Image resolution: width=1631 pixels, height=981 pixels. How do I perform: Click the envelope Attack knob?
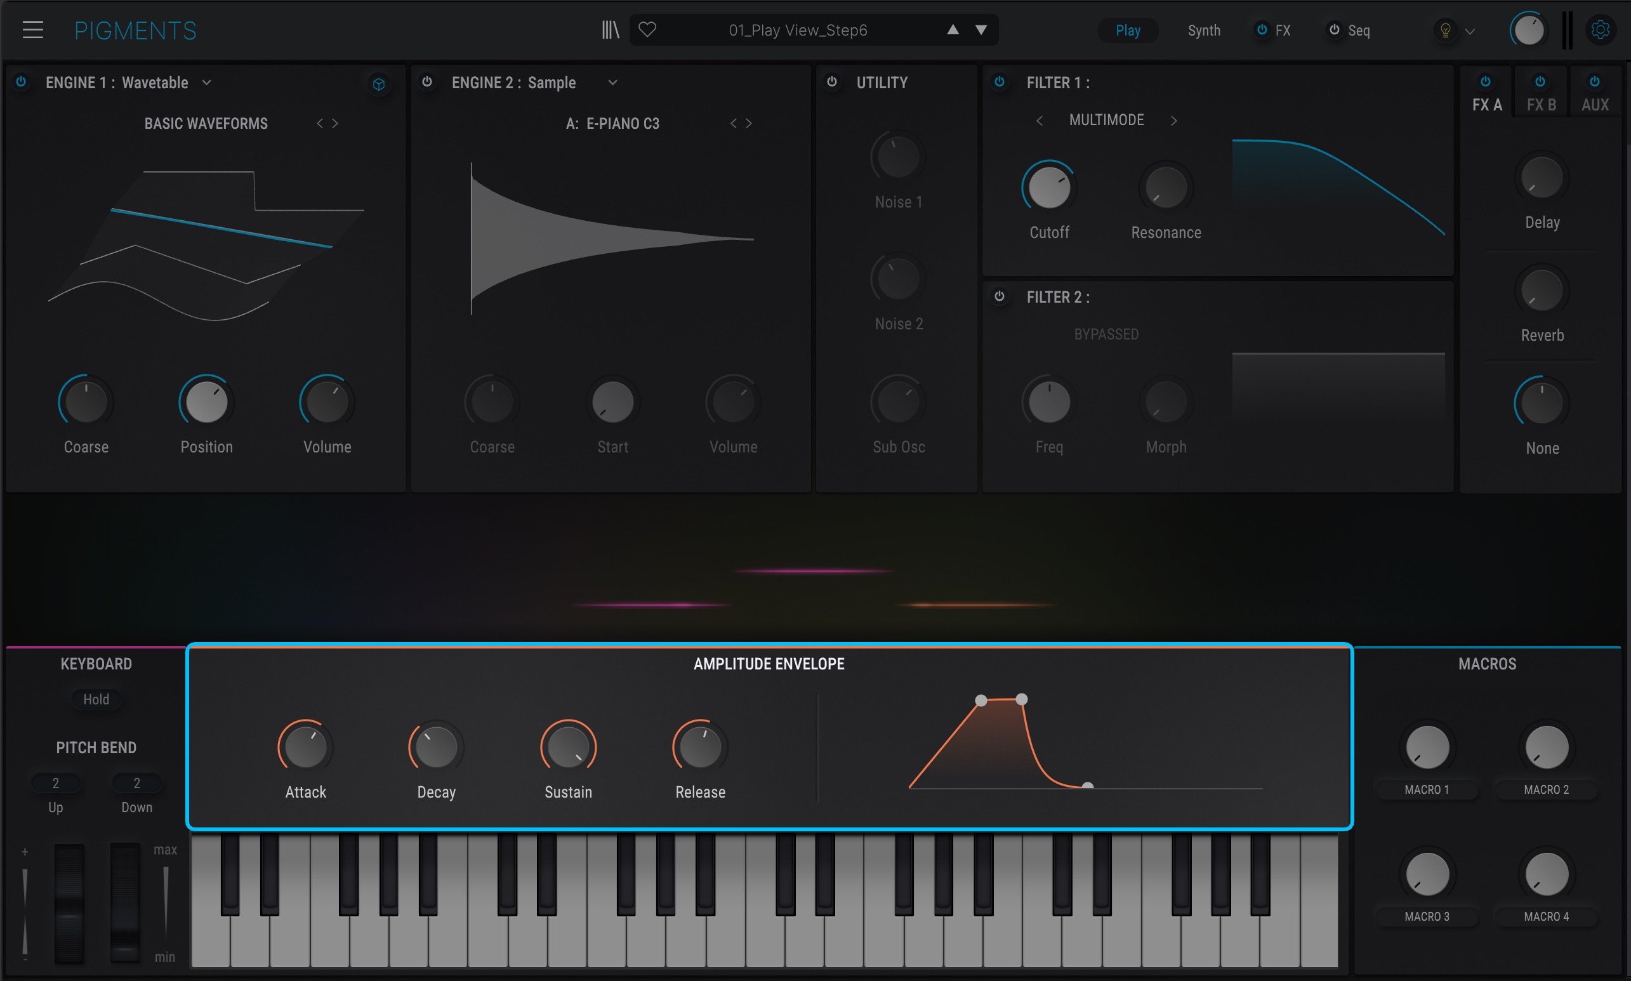(305, 747)
